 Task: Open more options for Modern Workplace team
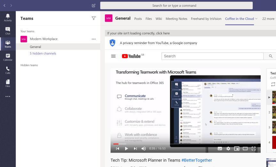pyautogui.click(x=93, y=39)
